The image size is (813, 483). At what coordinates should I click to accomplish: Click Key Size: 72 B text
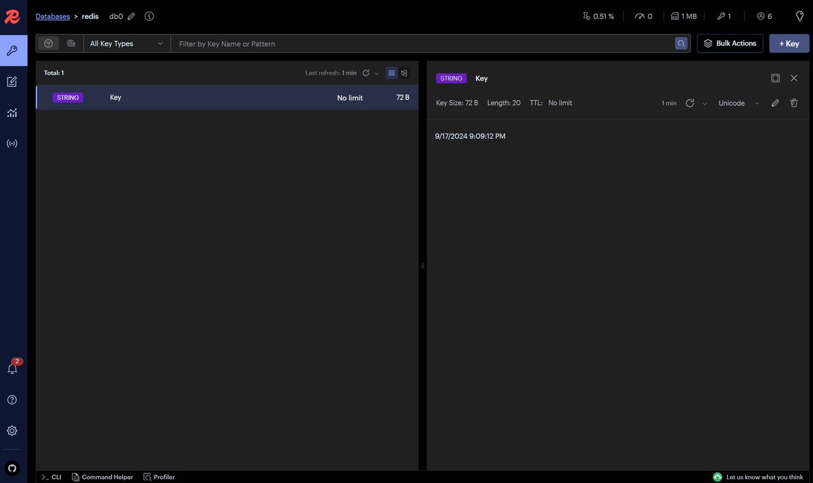pos(457,103)
